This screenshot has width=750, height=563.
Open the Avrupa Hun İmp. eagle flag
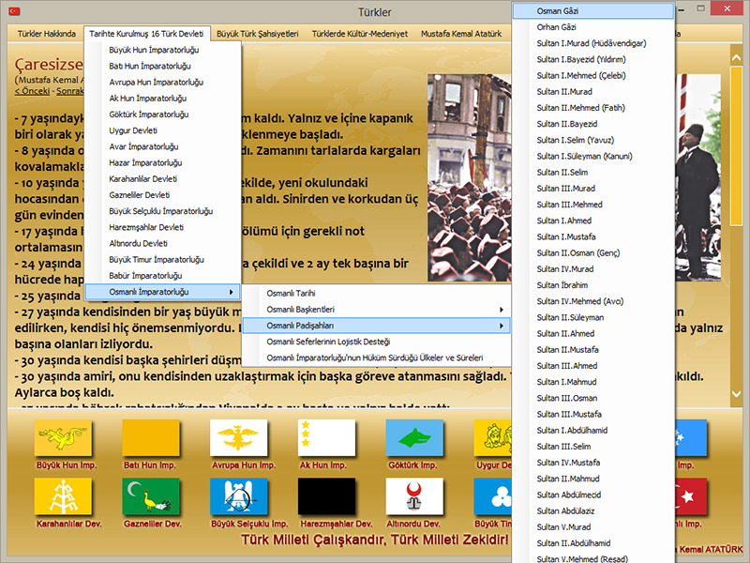237,439
